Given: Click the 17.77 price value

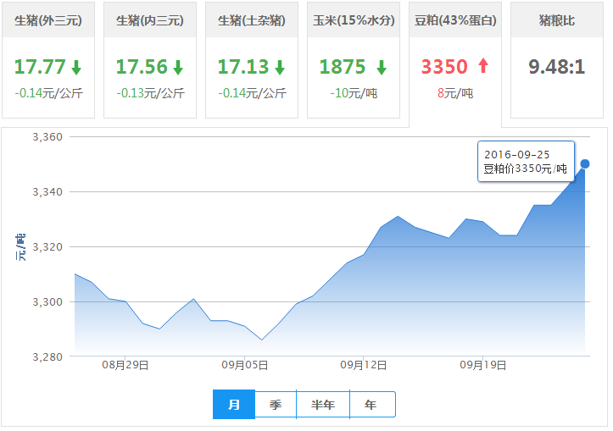Looking at the screenshot, I should 40,67.
